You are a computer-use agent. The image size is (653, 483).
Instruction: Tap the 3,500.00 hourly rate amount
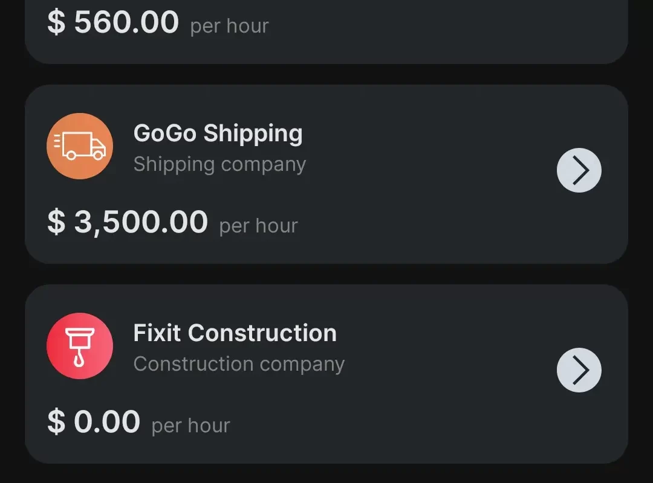click(x=140, y=222)
